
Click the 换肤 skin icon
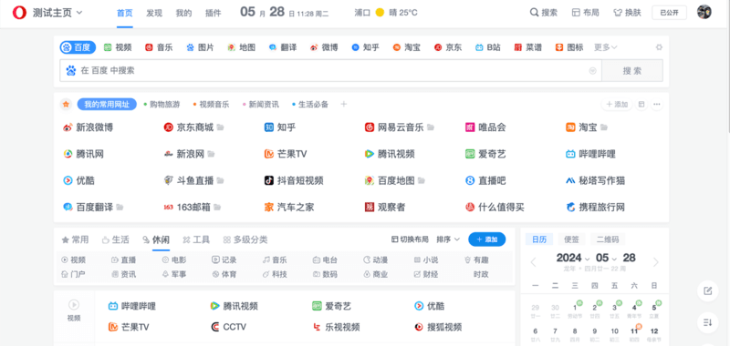618,13
